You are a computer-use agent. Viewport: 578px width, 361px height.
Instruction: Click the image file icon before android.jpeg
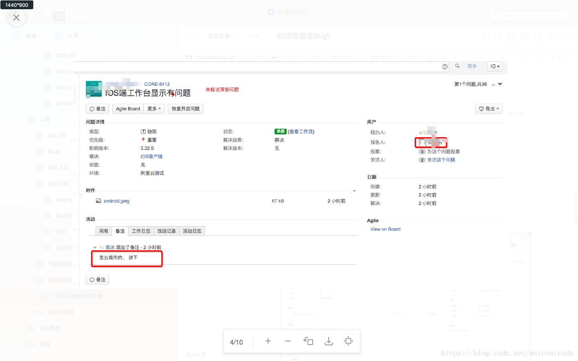[x=98, y=201]
